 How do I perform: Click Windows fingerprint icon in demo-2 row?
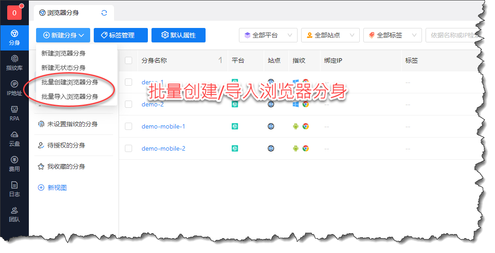296,104
